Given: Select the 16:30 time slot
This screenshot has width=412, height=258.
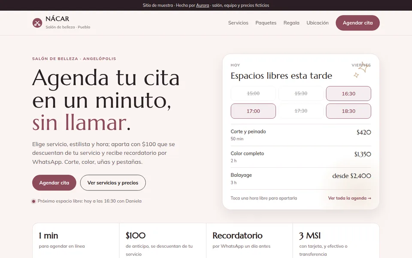Looking at the screenshot, I should [x=348, y=93].
